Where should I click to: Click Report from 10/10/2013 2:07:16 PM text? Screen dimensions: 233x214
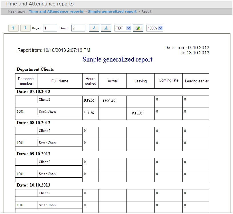click(x=54, y=50)
